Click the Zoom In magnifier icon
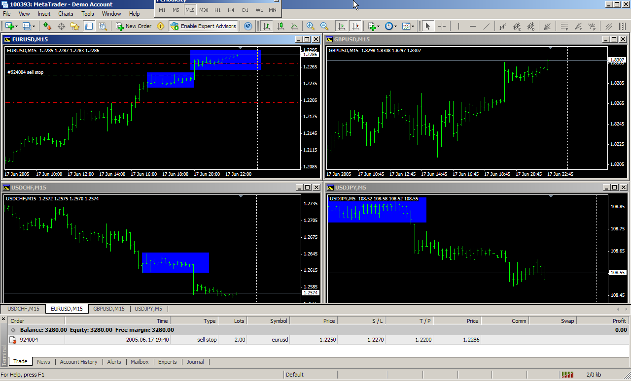The height and width of the screenshot is (381, 631). pyautogui.click(x=311, y=26)
